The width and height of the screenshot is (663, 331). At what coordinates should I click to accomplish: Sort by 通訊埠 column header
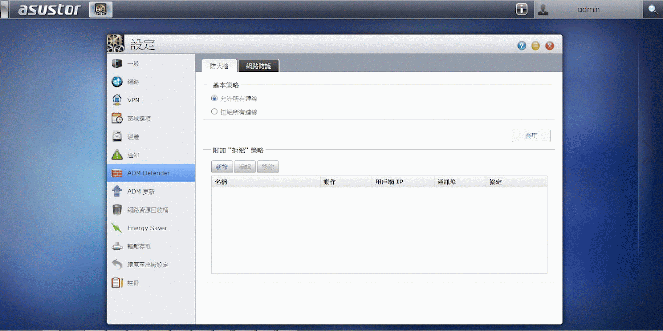(x=460, y=182)
